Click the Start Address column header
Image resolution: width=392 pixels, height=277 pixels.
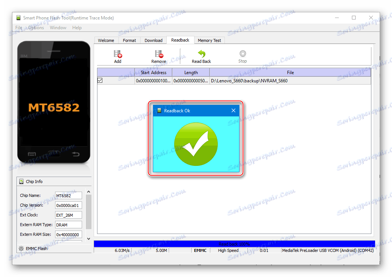click(x=153, y=72)
